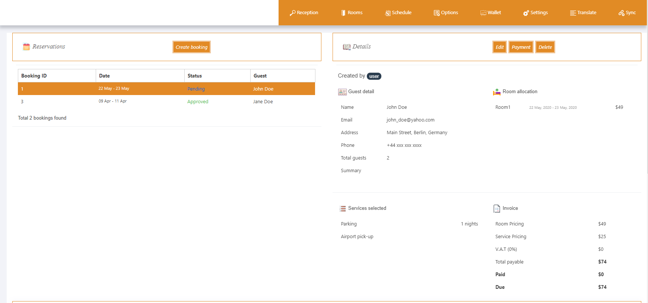Click the Options list icon

[x=436, y=13]
